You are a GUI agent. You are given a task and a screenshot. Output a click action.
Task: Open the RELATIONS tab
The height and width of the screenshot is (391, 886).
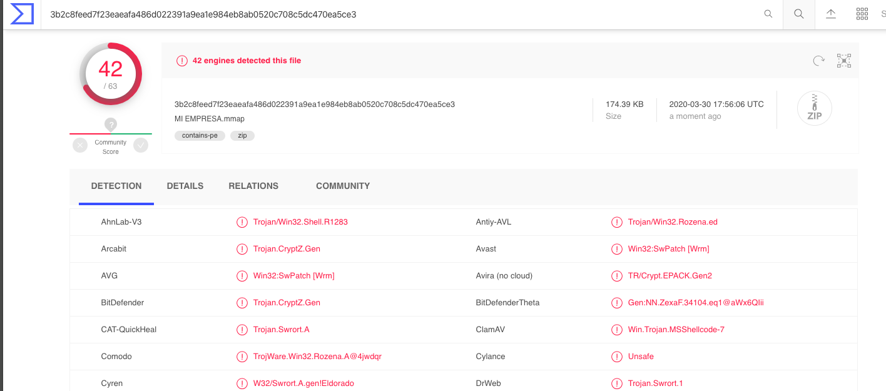[253, 186]
